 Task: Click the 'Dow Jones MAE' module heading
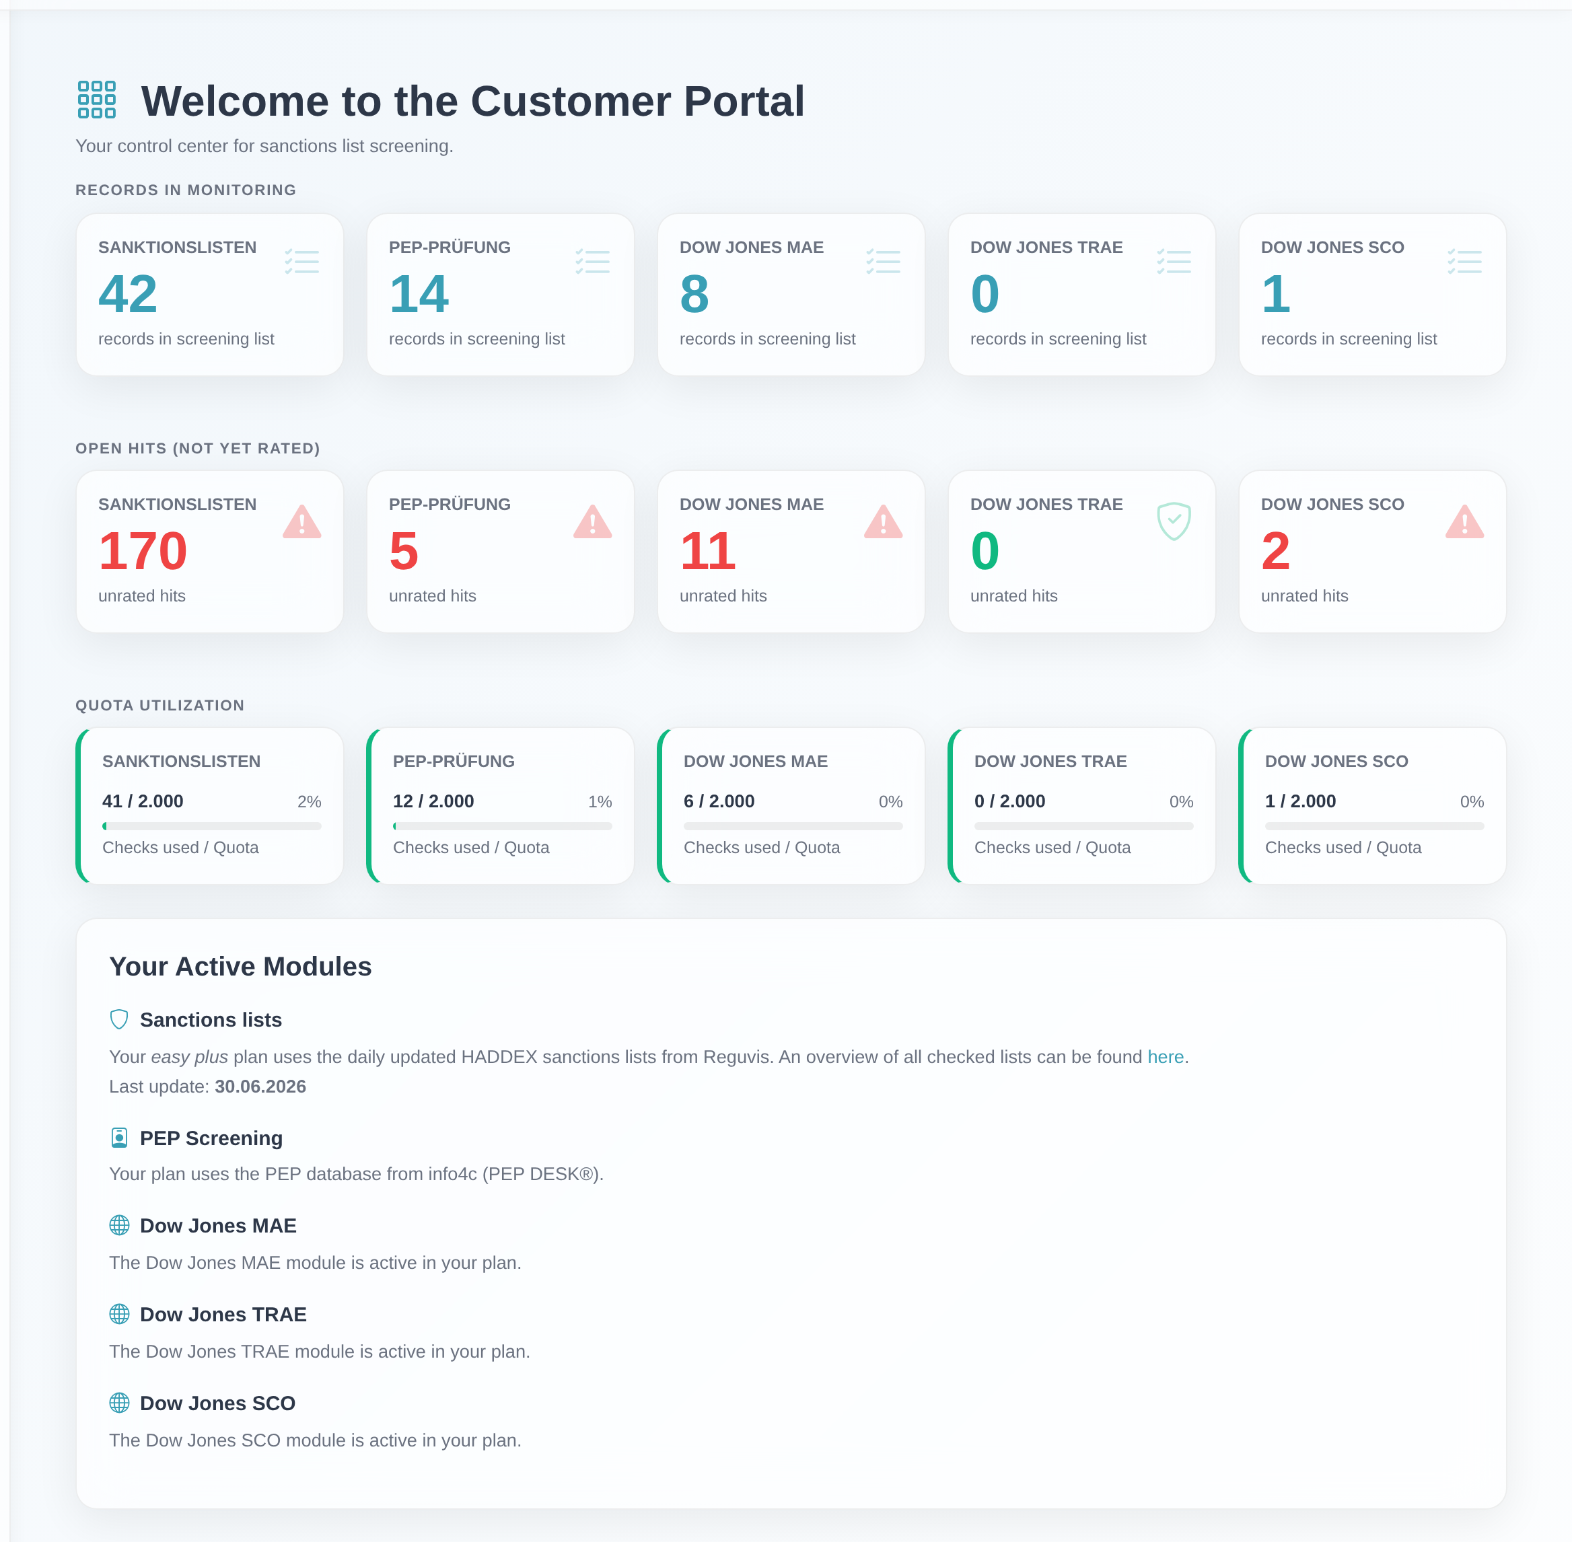[218, 1225]
